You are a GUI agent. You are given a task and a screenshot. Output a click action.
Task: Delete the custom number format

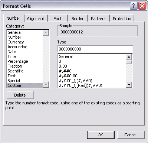[20, 95]
